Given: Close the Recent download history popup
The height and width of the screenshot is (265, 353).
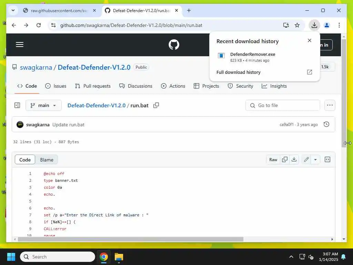Looking at the screenshot, I should [310, 40].
